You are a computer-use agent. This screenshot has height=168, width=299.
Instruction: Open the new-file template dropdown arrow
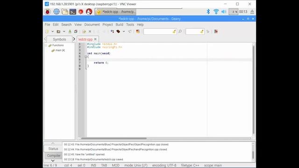point(52,32)
